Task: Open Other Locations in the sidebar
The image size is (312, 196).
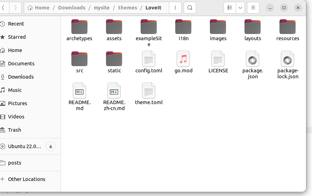Action: click(30, 179)
